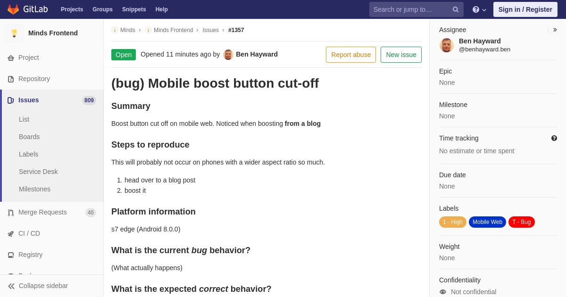Image resolution: width=566 pixels, height=297 pixels.
Task: Click the Registry icon
Action: coord(11,255)
